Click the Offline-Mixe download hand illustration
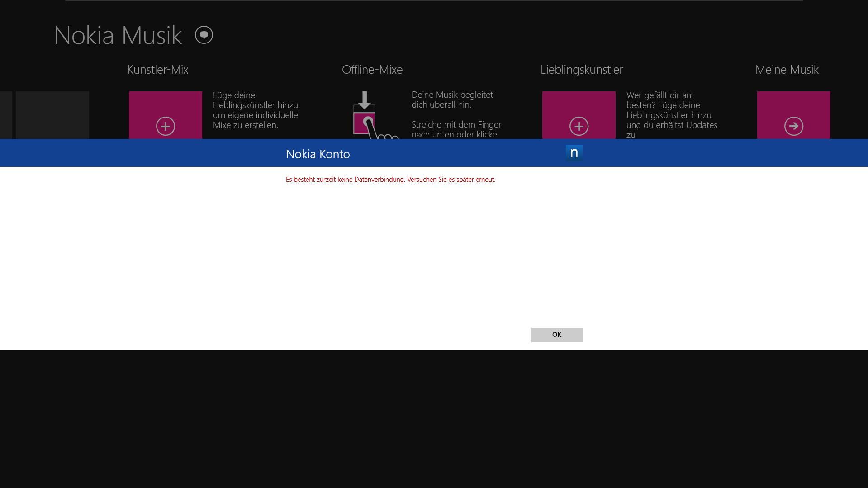This screenshot has height=488, width=868. [371, 117]
